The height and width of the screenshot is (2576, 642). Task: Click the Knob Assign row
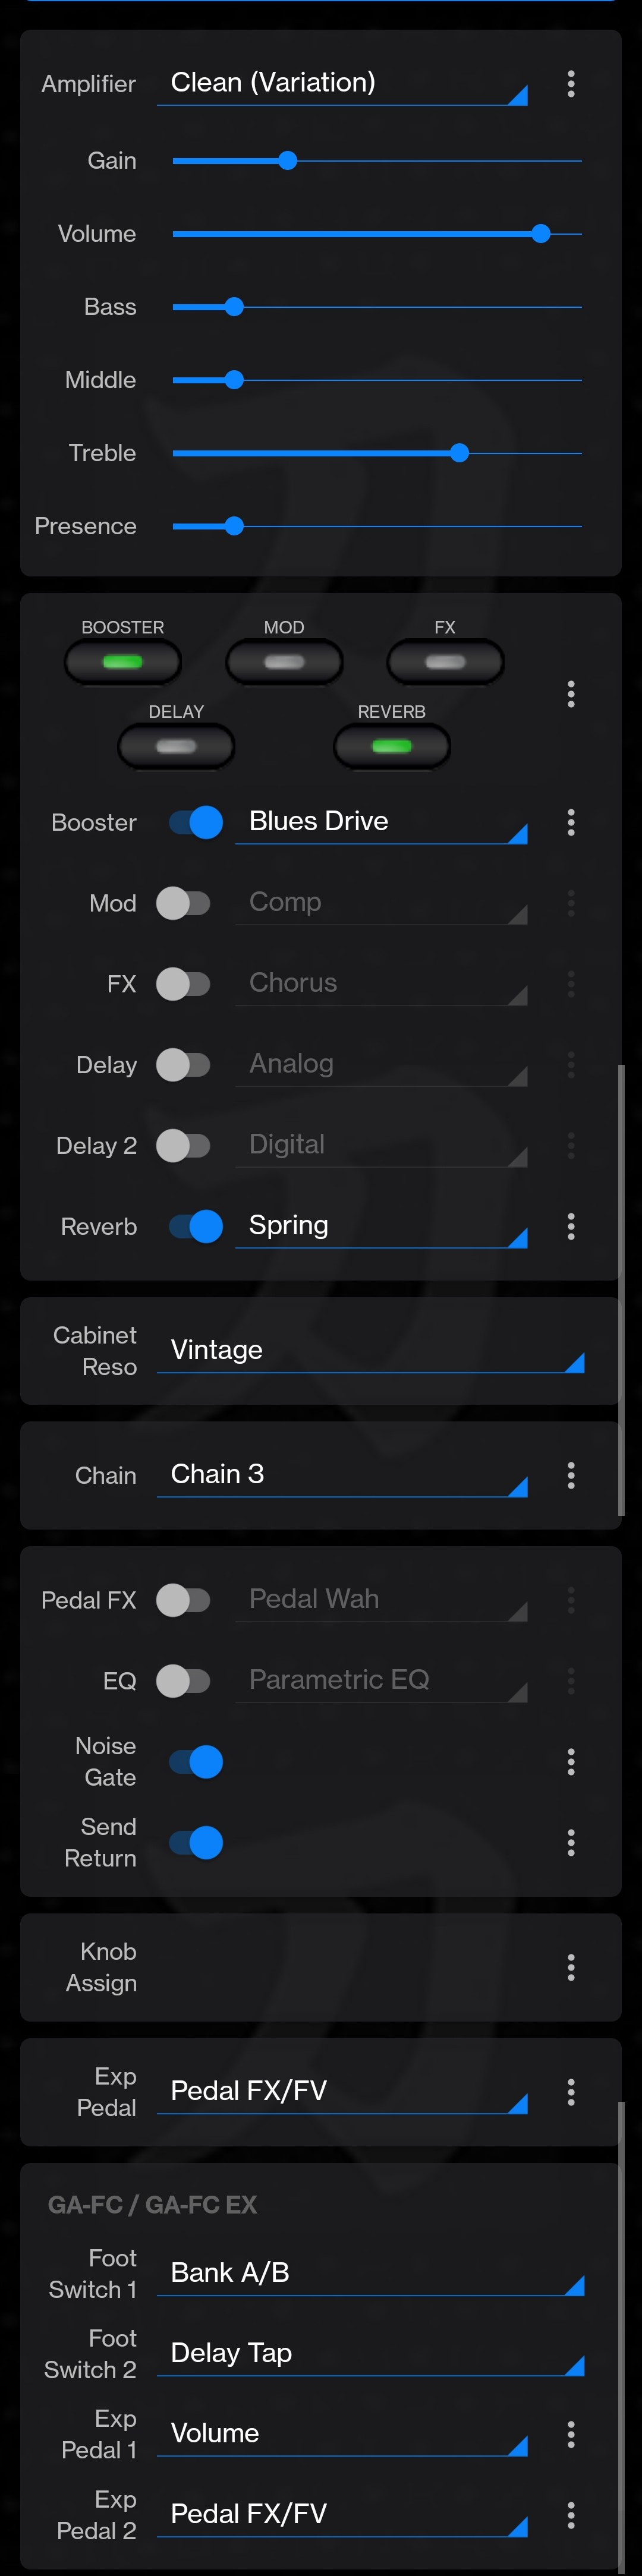click(x=321, y=1967)
